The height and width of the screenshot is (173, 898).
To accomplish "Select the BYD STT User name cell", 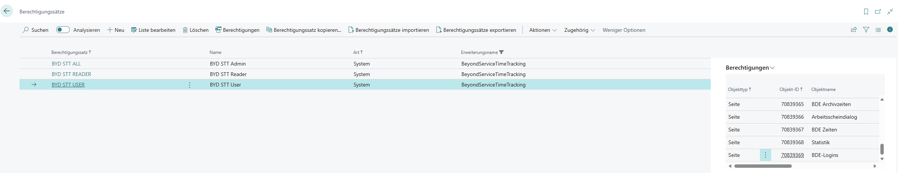I will pyautogui.click(x=225, y=85).
